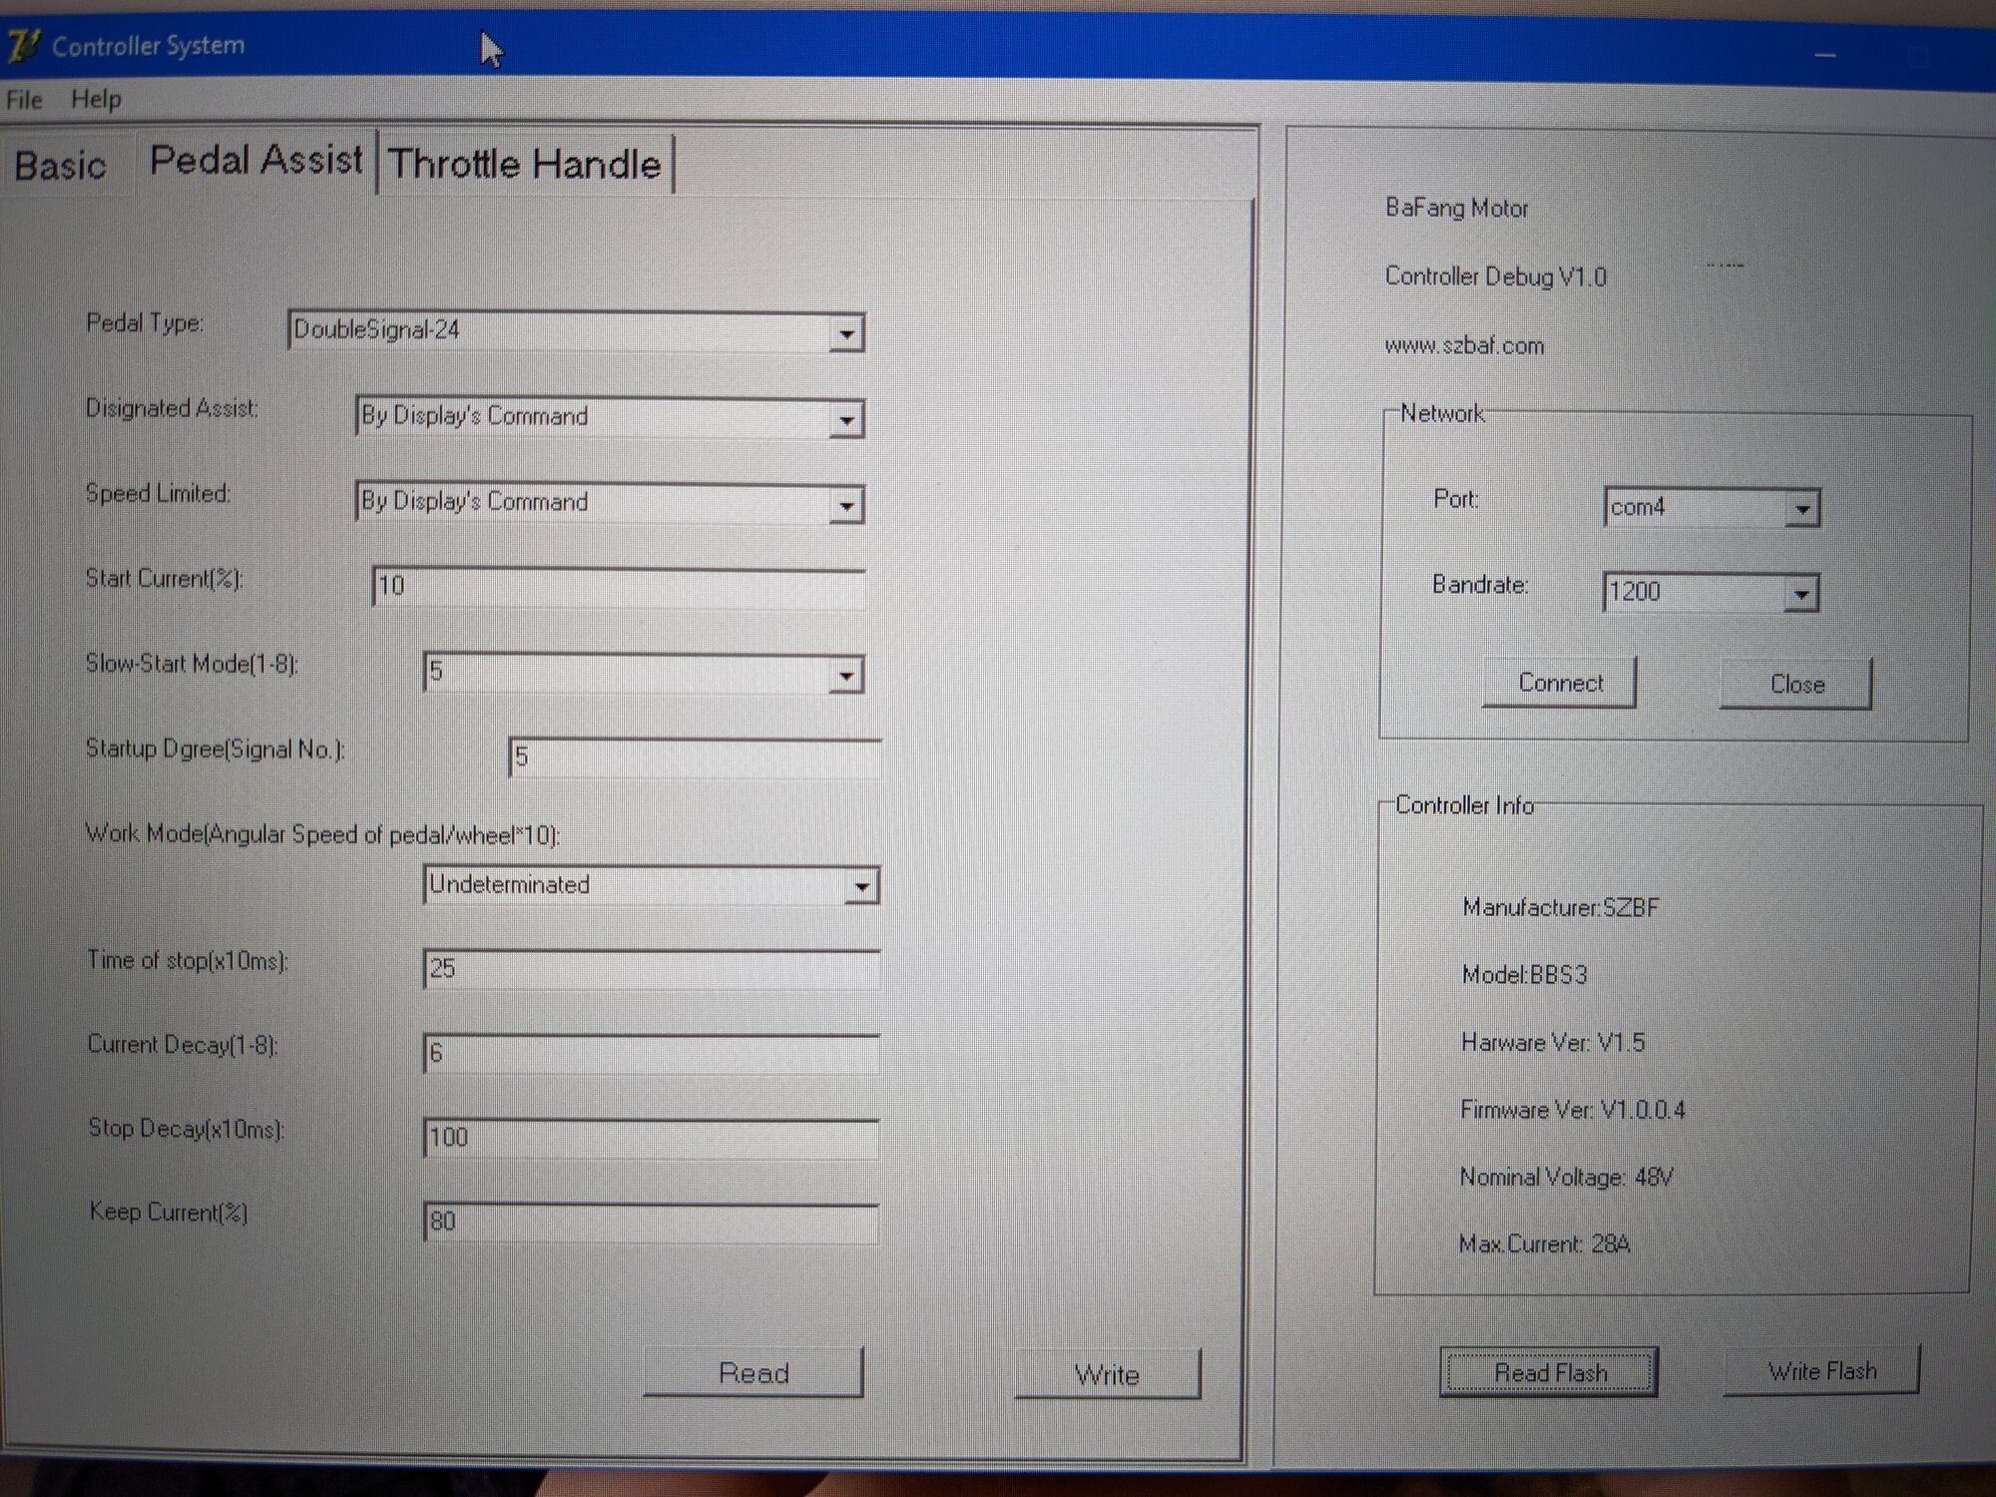Click the Read Flash button
Viewport: 1996px width, 1497px height.
(1549, 1373)
